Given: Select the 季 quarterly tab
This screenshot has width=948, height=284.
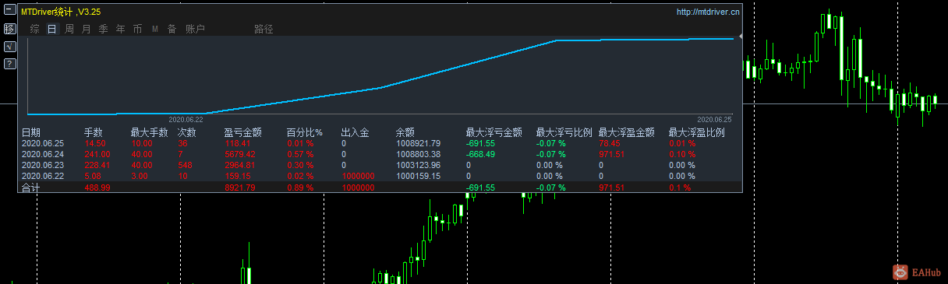Looking at the screenshot, I should [x=103, y=29].
